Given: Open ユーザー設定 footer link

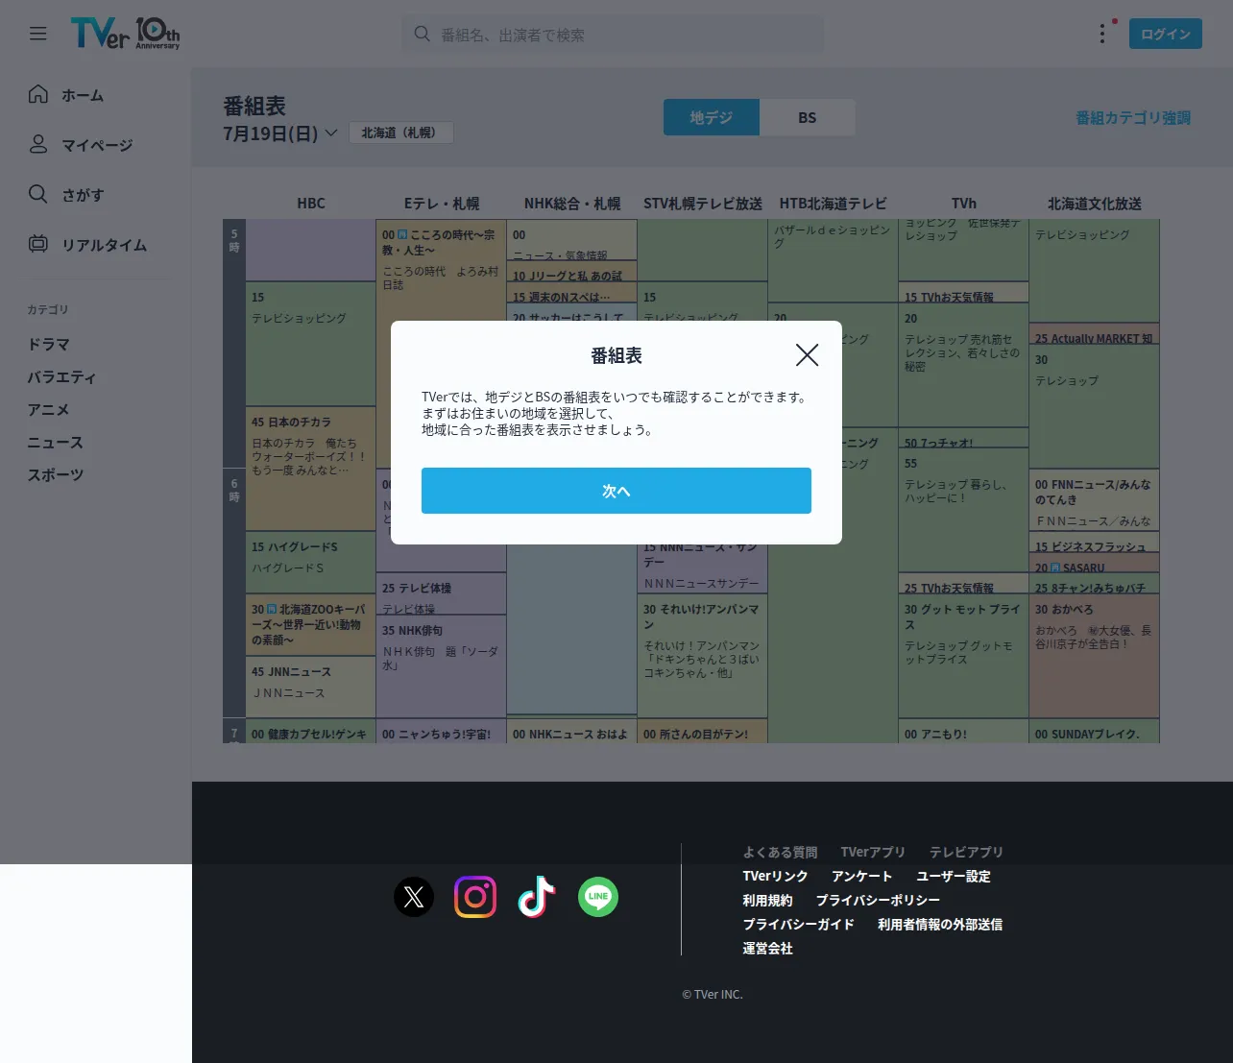Looking at the screenshot, I should 953,876.
